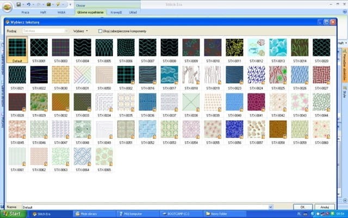The width and height of the screenshot is (348, 218).
Task: Open the Rodzaj dropdown list
Action: (x=66, y=31)
